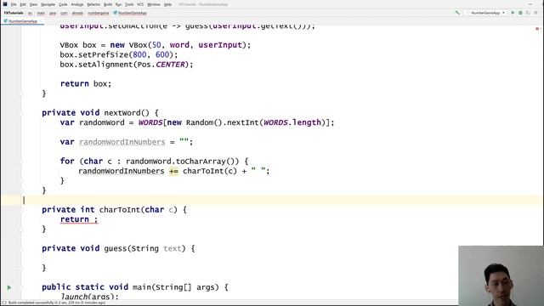Open the Window menu
This screenshot has width=544, height=306.
[154, 4]
